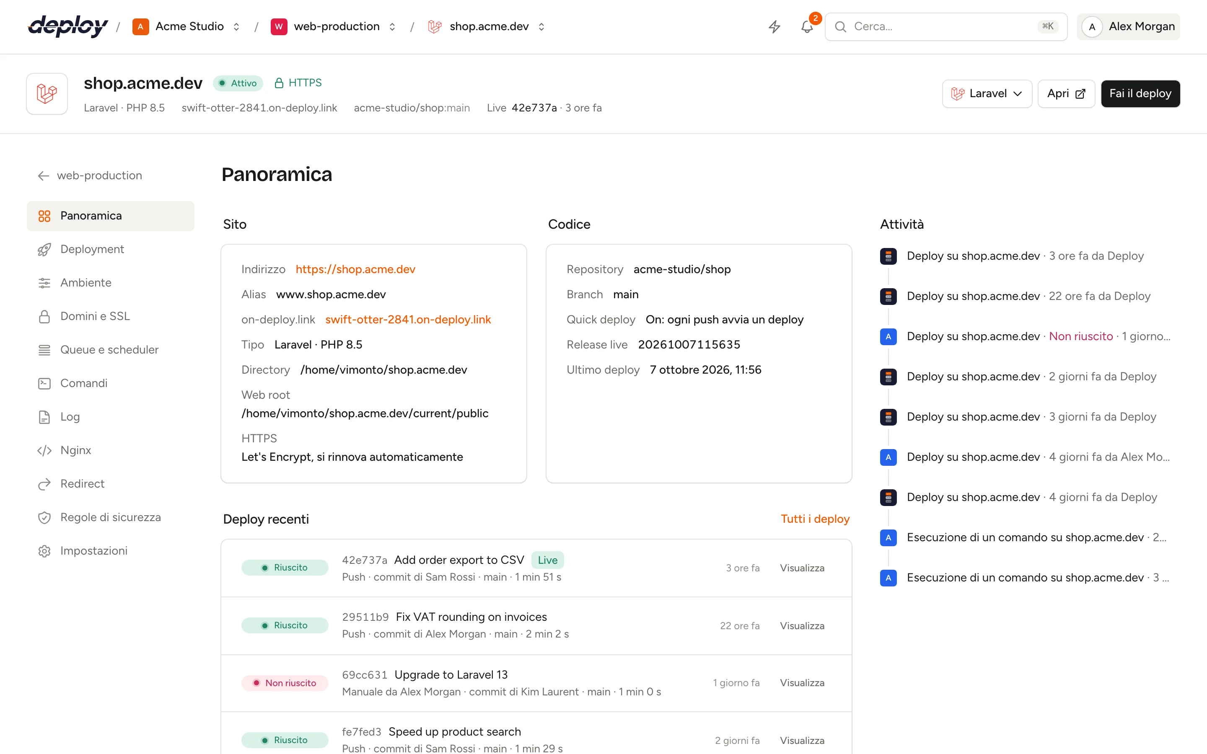Open swift-otter-2841.on-deploy.link in Sito card

pyautogui.click(x=408, y=320)
